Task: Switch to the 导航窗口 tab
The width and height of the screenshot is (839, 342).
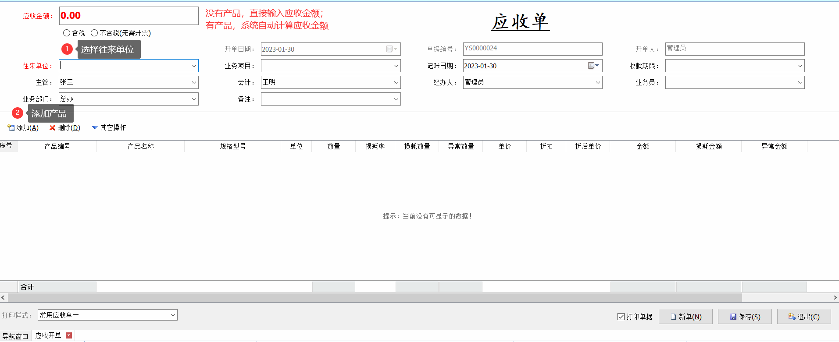Action: click(x=15, y=336)
